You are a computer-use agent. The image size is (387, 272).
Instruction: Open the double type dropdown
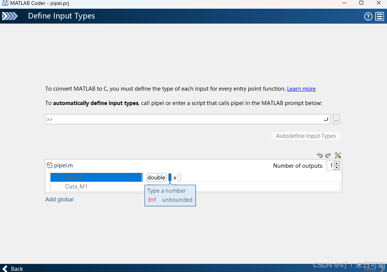(156, 178)
